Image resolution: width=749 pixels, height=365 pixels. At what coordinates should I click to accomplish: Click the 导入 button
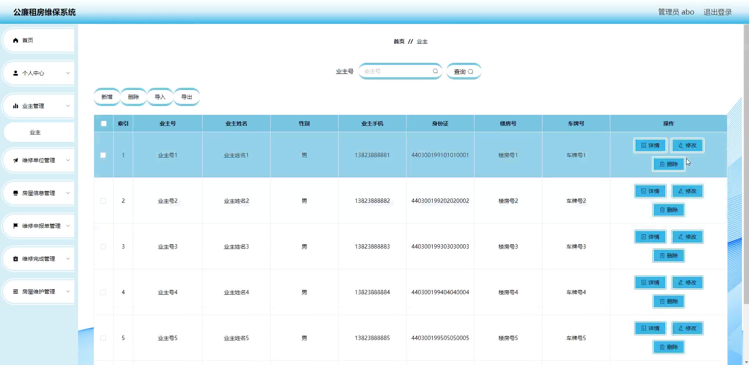(160, 97)
